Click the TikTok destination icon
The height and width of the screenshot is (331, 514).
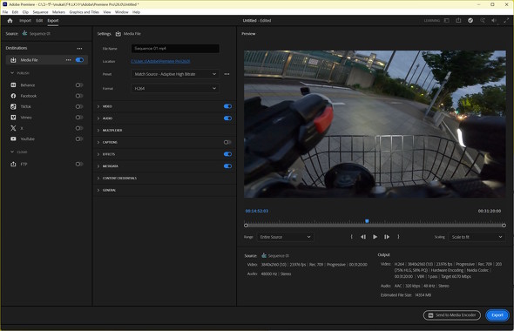click(13, 106)
